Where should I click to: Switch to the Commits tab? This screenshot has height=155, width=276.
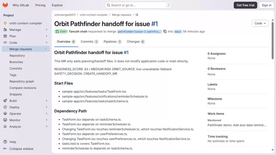(89, 42)
